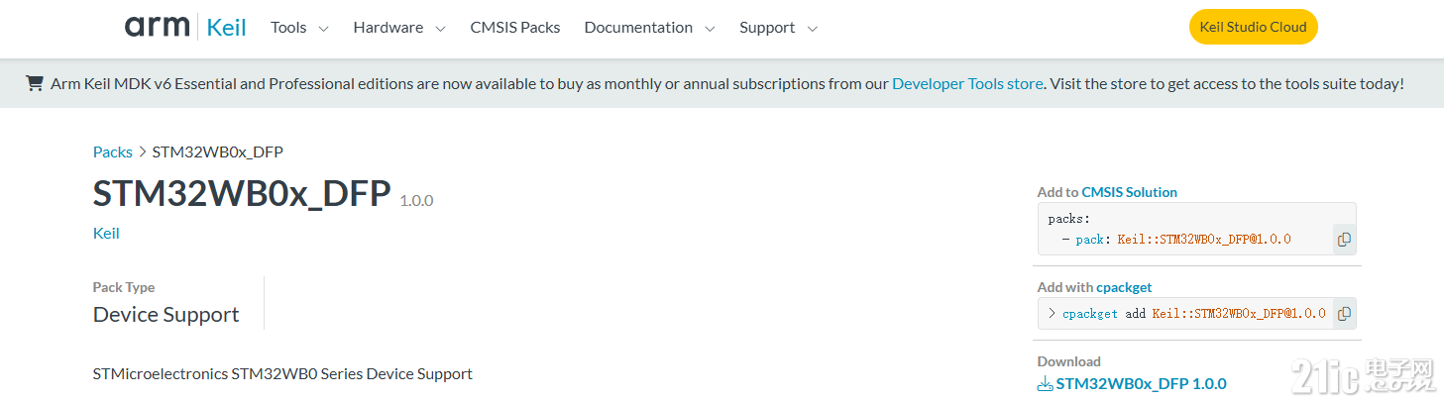Click the STM32WB0x_DFP page heading
The image size is (1444, 401).
click(x=242, y=194)
